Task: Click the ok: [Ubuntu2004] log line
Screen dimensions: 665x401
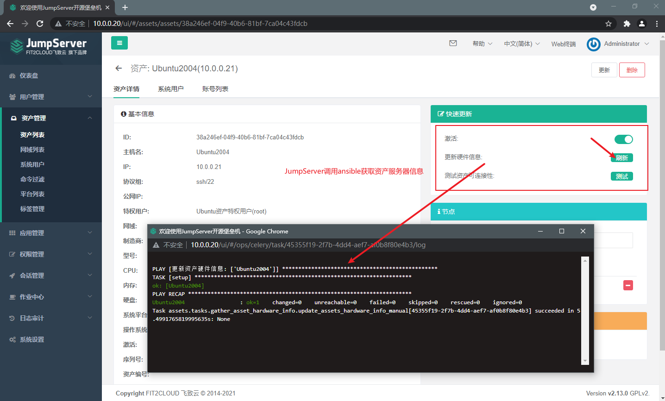Action: pos(178,286)
